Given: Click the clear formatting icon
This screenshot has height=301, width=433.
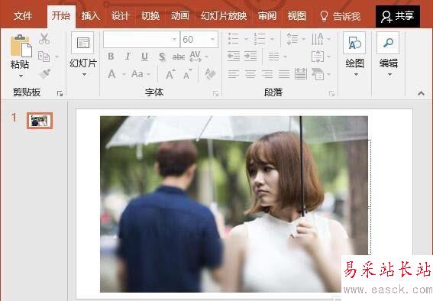Looking at the screenshot, I should coord(211,74).
